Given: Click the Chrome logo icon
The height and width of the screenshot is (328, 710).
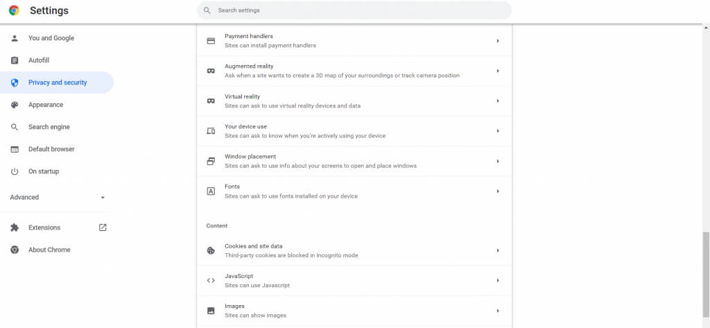Looking at the screenshot, I should point(14,10).
